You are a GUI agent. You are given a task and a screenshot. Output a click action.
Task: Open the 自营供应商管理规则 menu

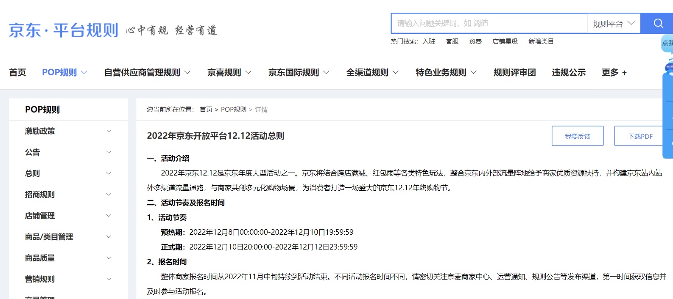147,72
